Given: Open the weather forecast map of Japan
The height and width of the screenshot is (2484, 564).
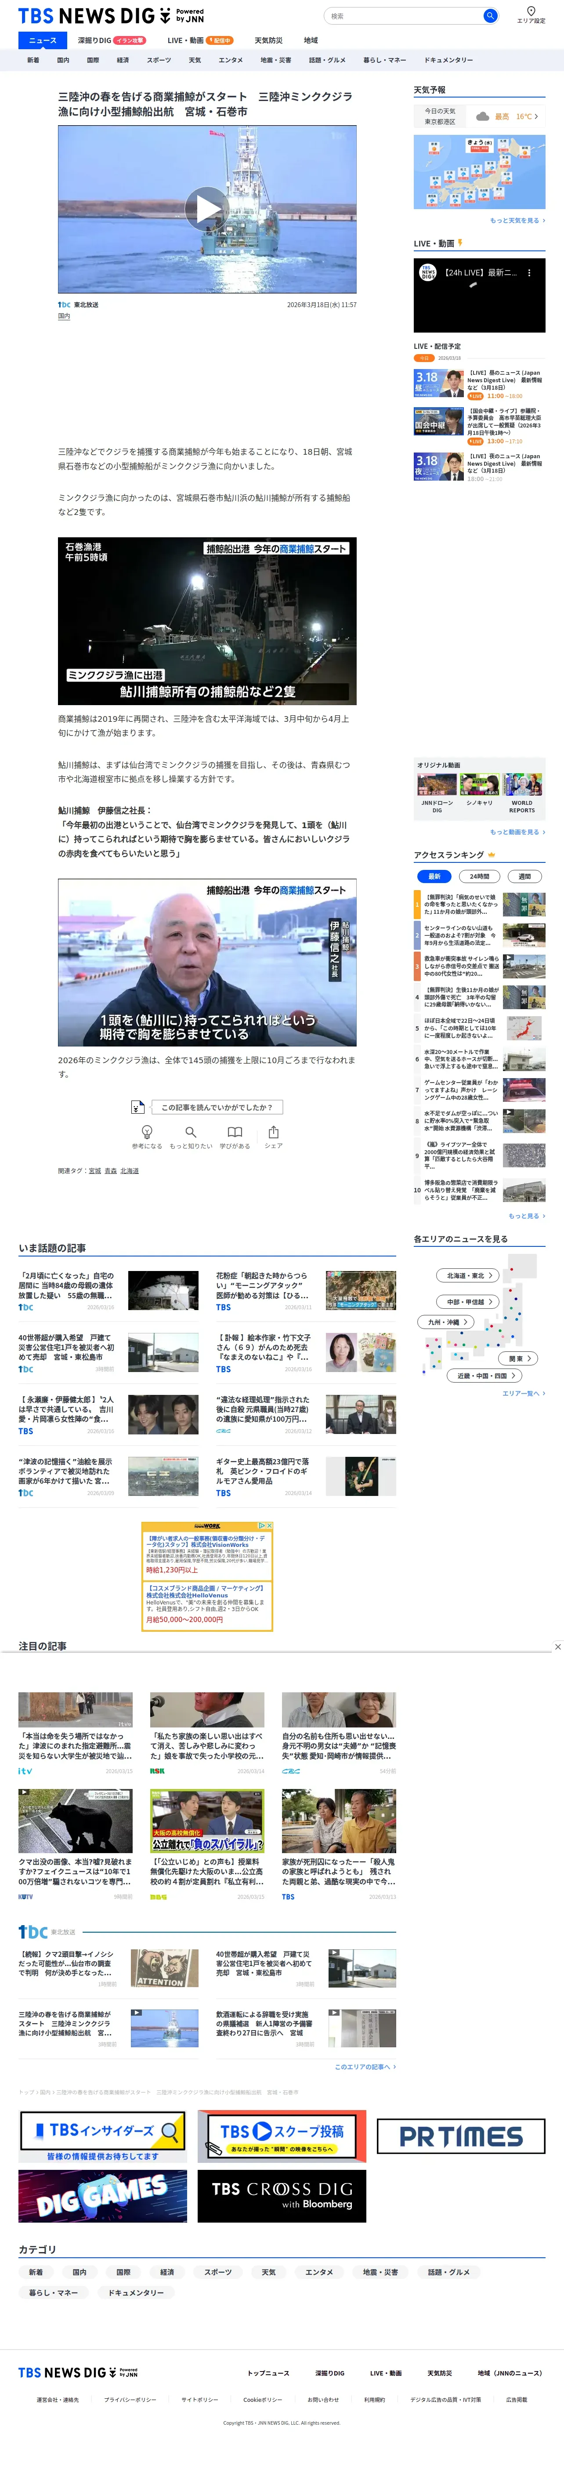Looking at the screenshot, I should (x=479, y=172).
